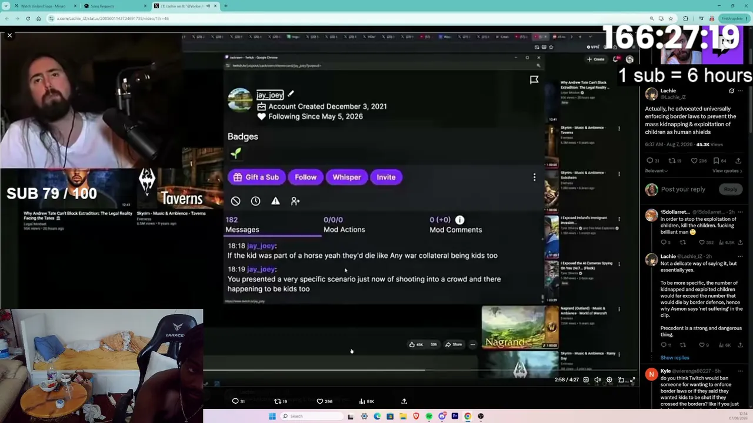Click the Invite button
753x423 pixels.
click(x=386, y=177)
